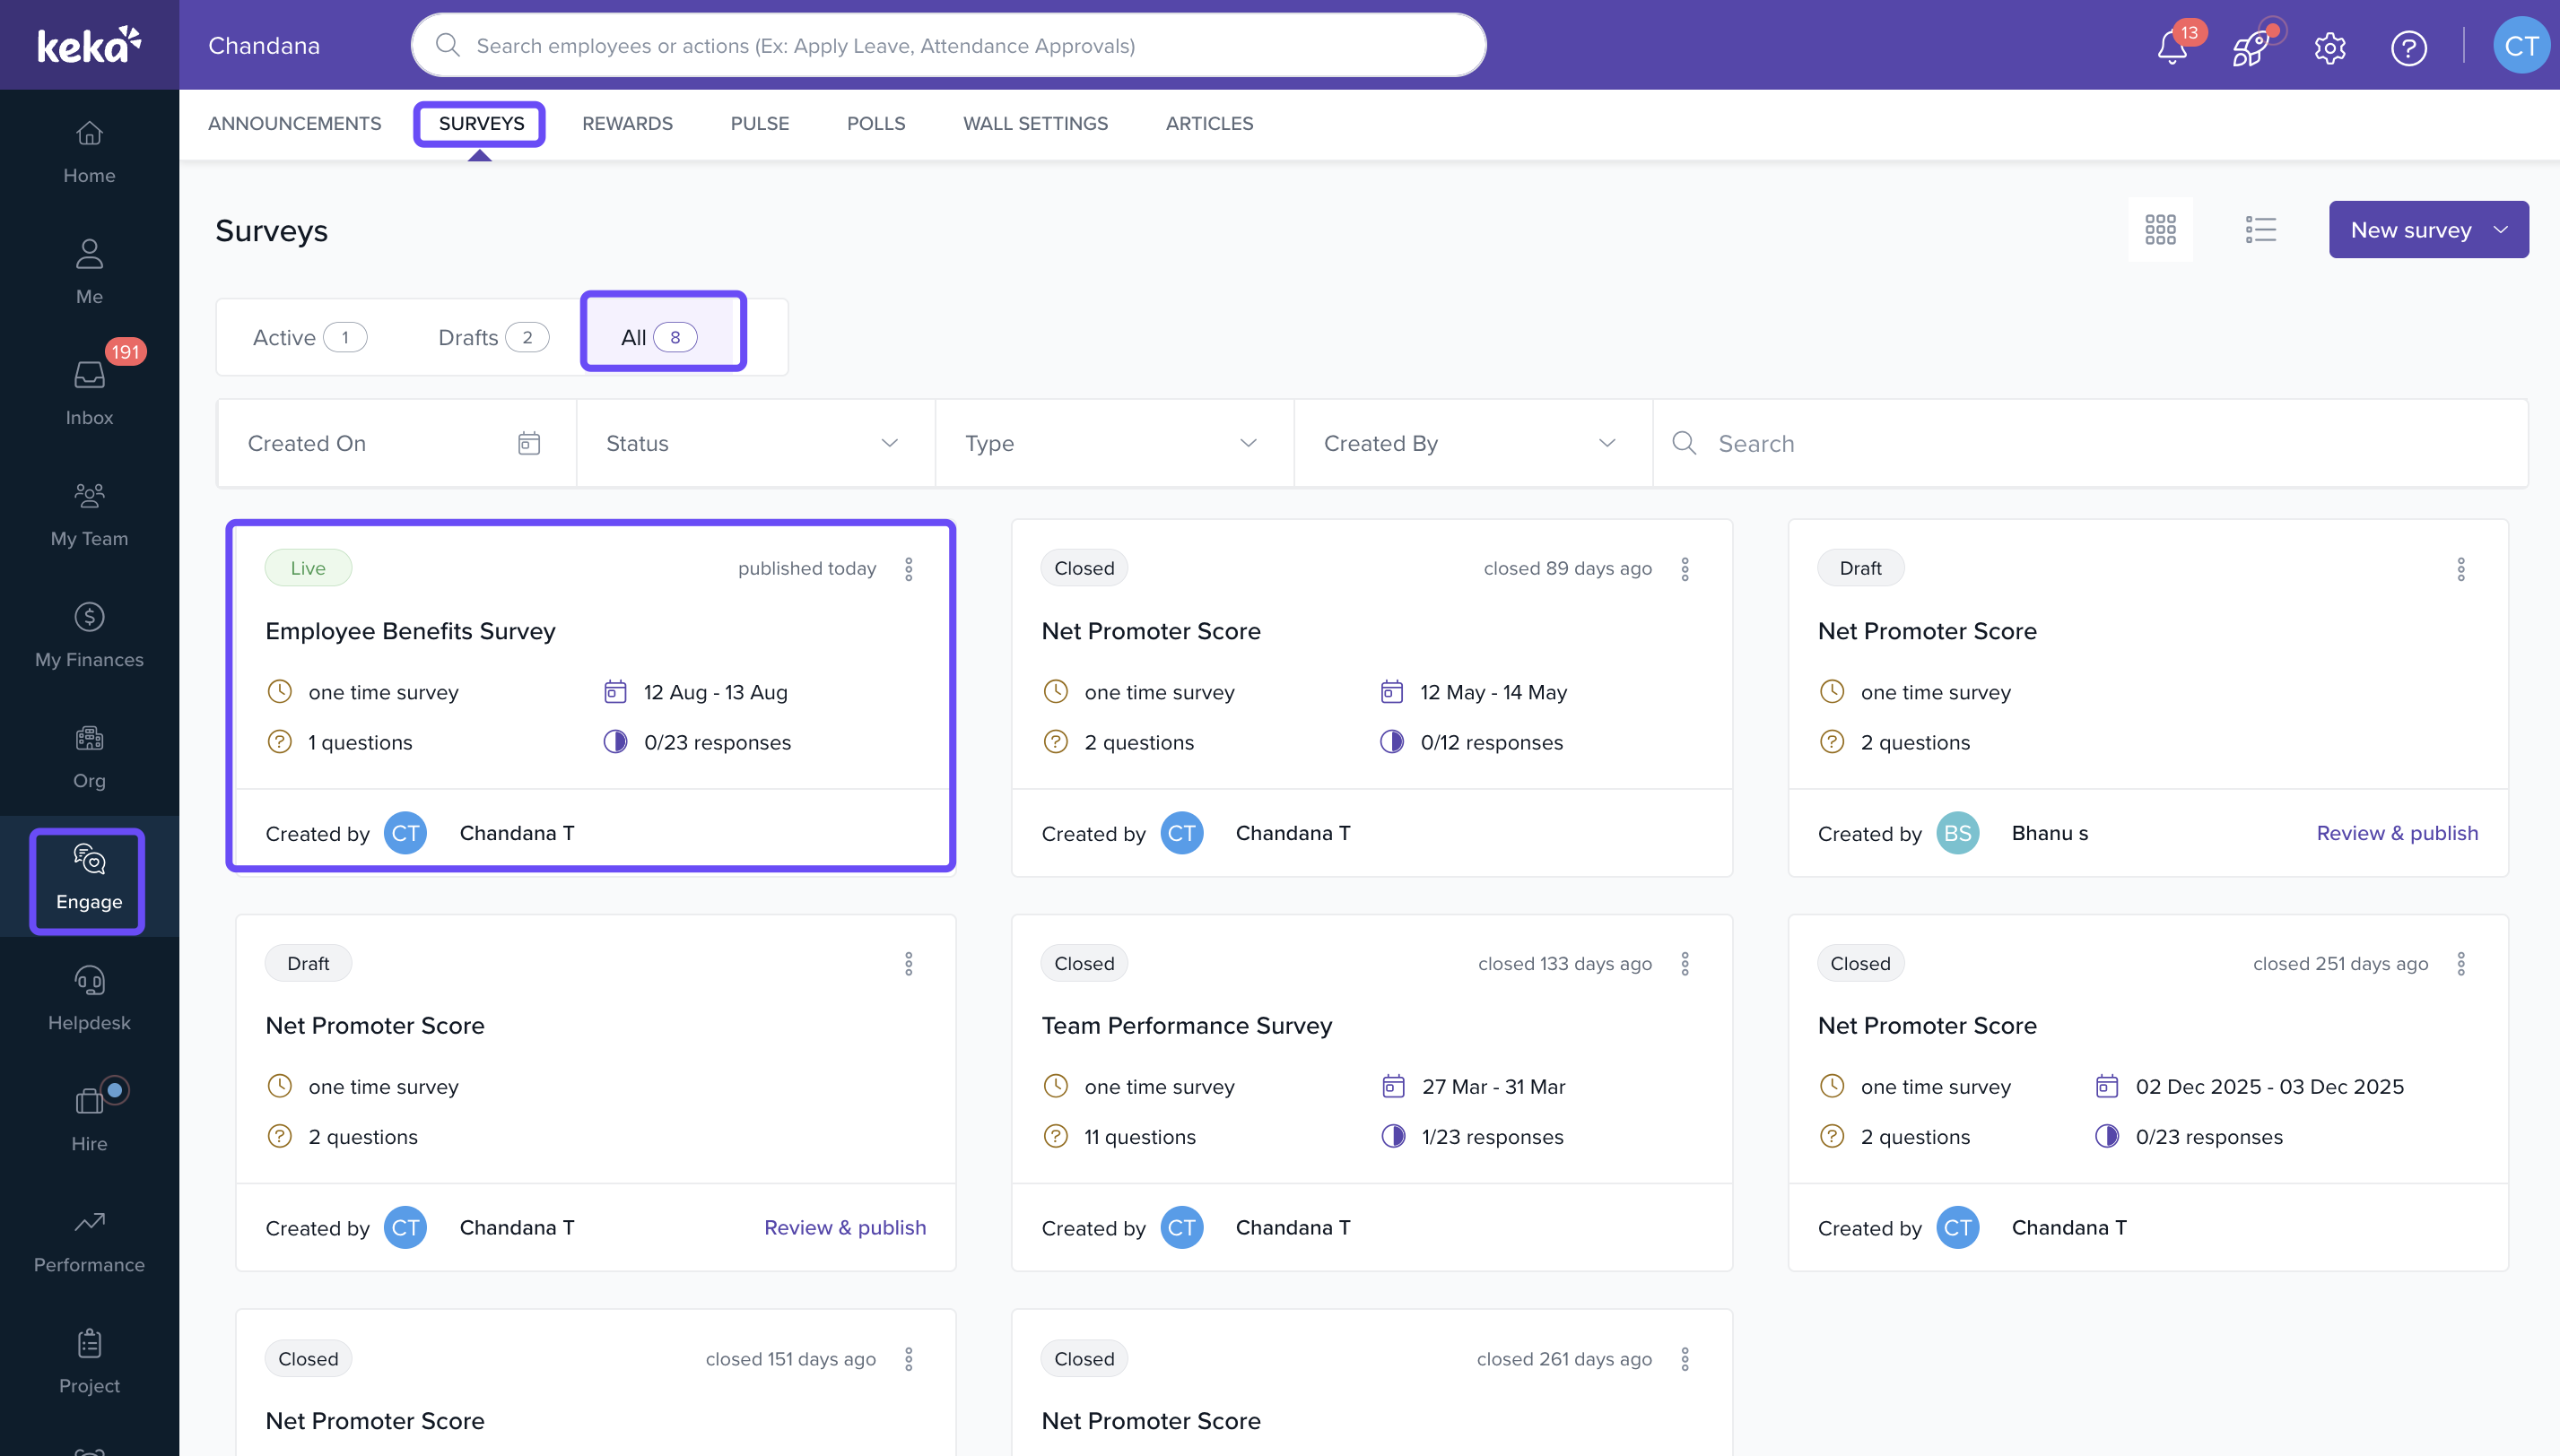
Task: Open the CT user profile avatar
Action: coord(2521,45)
